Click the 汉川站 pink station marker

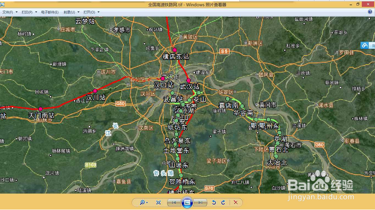[95, 91]
